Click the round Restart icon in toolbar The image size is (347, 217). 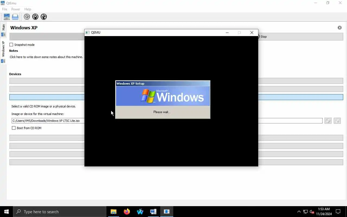tap(44, 17)
